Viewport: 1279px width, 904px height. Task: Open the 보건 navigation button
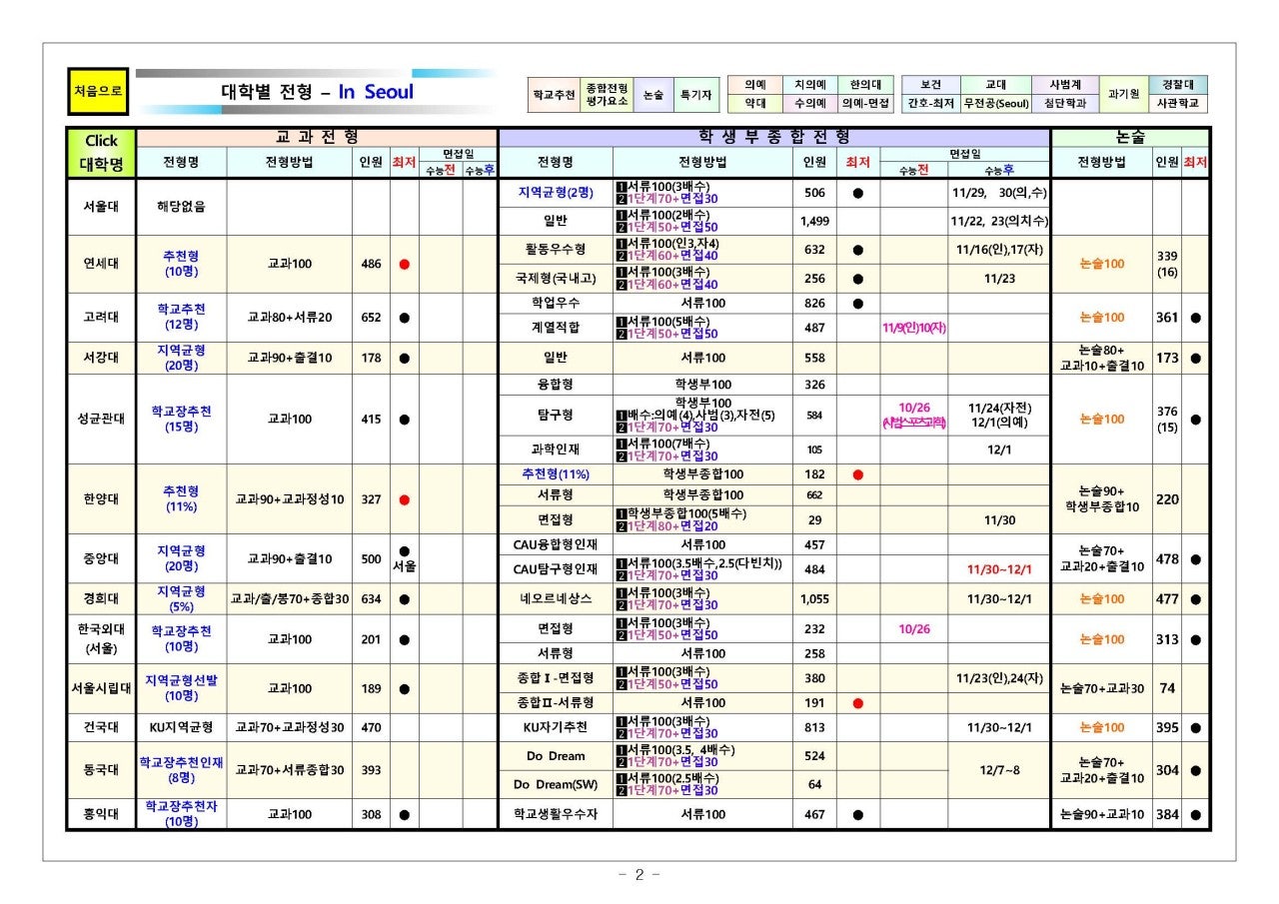(x=930, y=86)
